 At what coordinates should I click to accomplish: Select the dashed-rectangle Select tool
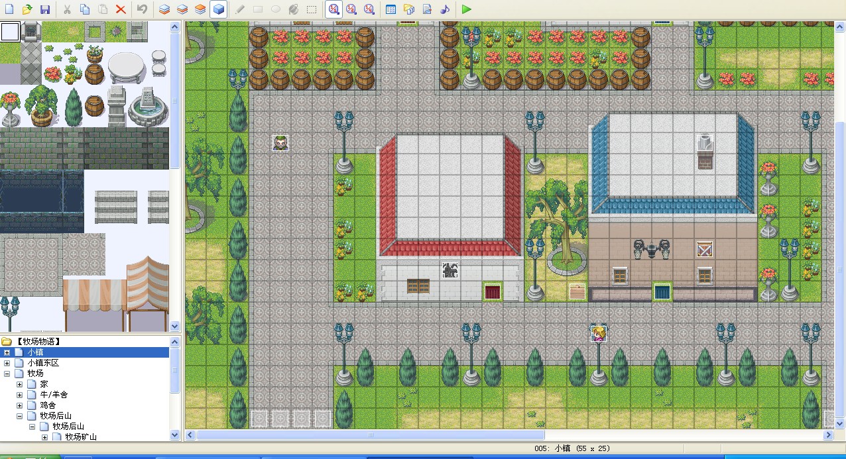tap(312, 9)
